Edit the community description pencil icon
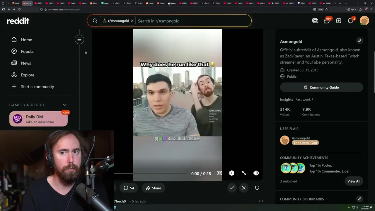375x211 pixels. (360, 40)
